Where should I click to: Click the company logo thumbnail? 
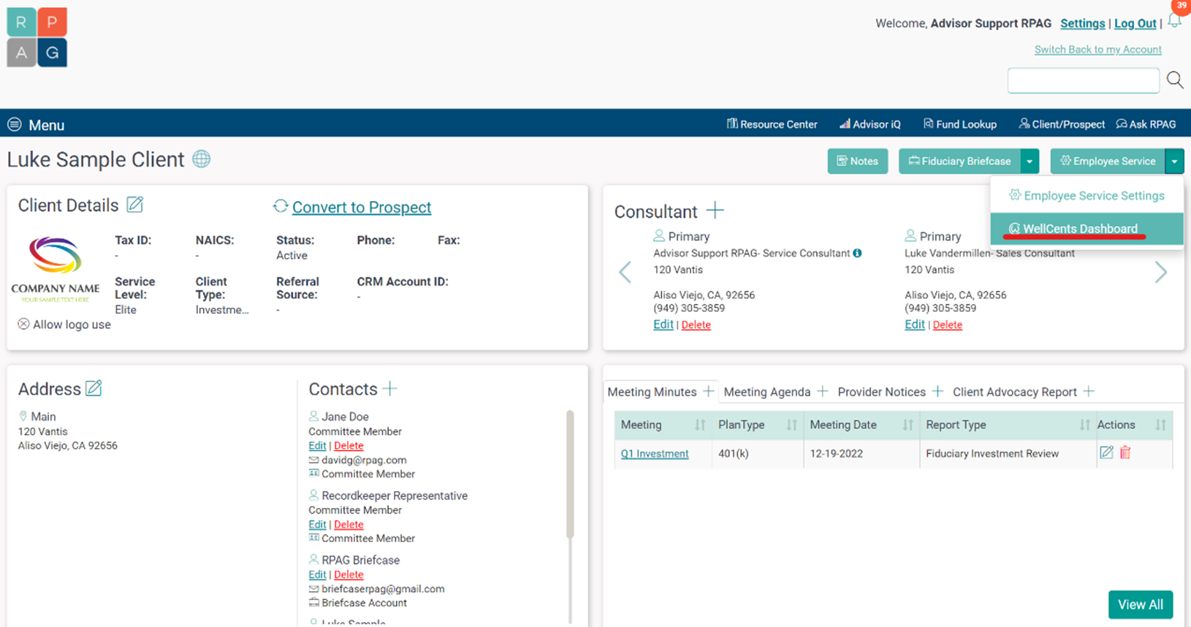56,269
